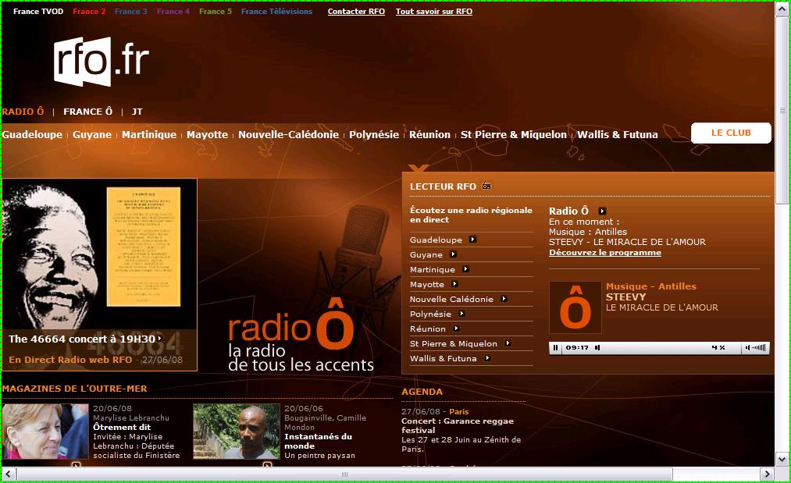The width and height of the screenshot is (791, 483).
Task: Click the horizontal scrollbar left arrow
Action: (x=9, y=474)
